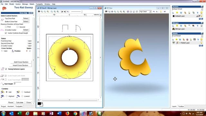
Task: Open the Default Sheet dropdown
Action: point(202,9)
